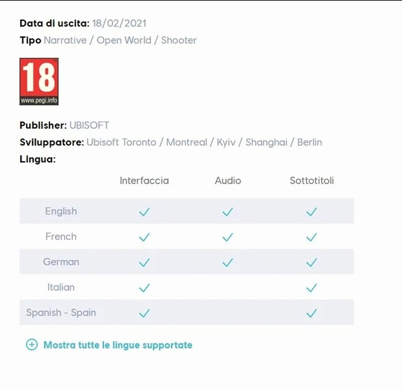The image size is (402, 390).
Task: Click the Spanish - Spain row label
Action: [61, 312]
